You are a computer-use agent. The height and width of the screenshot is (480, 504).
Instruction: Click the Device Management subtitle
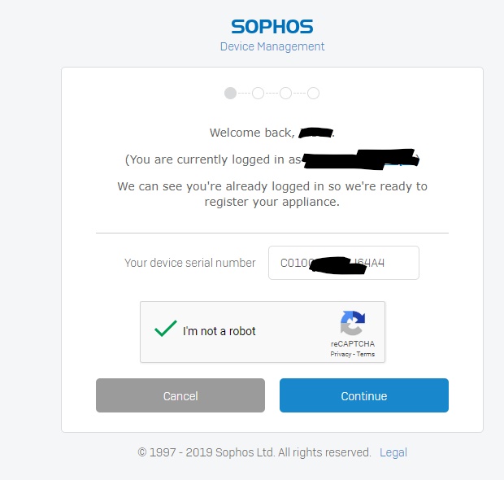tap(272, 46)
